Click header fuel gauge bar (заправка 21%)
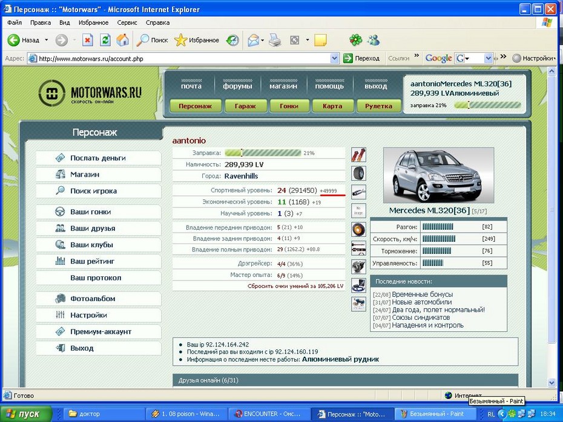This screenshot has width=563, height=422. 487,105
